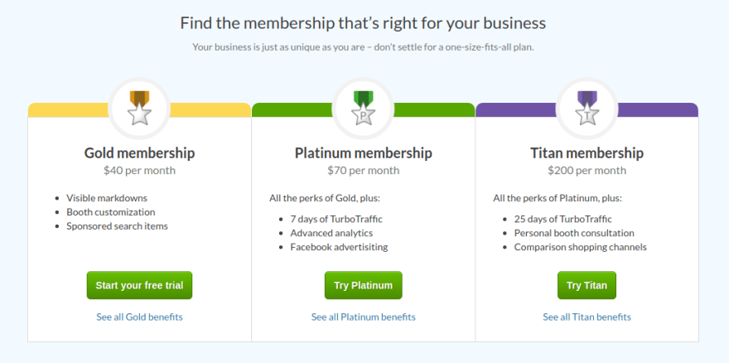Click the Try Platinum button

pos(363,285)
